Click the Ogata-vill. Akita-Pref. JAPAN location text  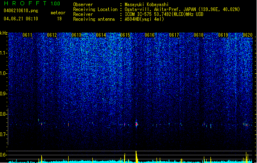click(182, 9)
